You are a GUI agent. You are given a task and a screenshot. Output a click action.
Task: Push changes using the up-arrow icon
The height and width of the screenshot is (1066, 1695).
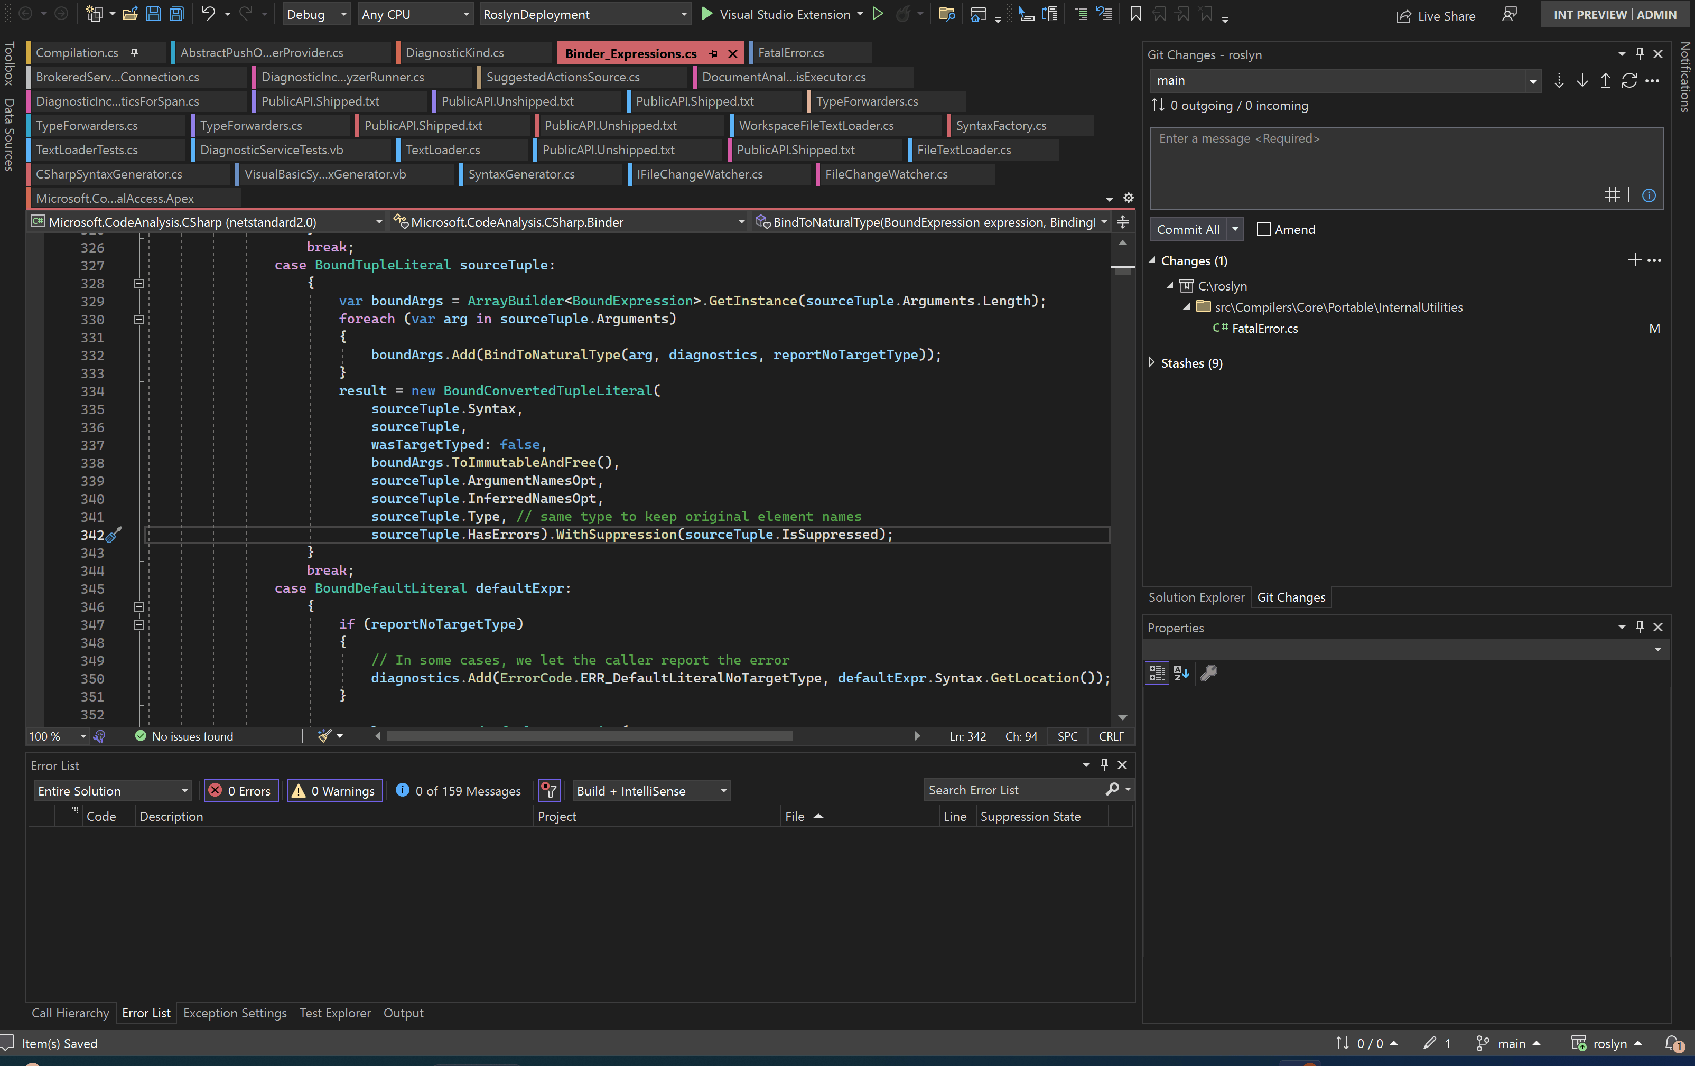(1606, 80)
